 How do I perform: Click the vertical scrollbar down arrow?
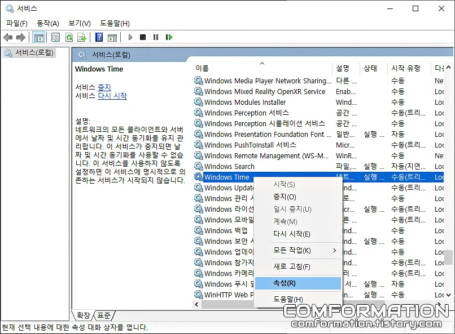pos(448,295)
